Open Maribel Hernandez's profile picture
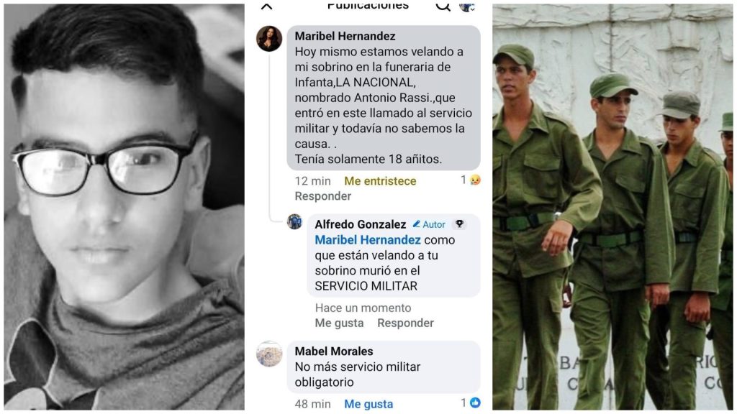This screenshot has height=414, width=737. (x=269, y=39)
